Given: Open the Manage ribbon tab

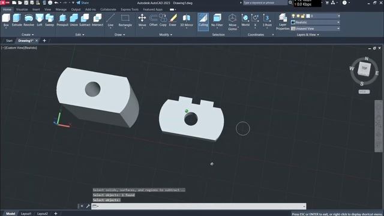Looking at the screenshot, I should coord(61,10).
